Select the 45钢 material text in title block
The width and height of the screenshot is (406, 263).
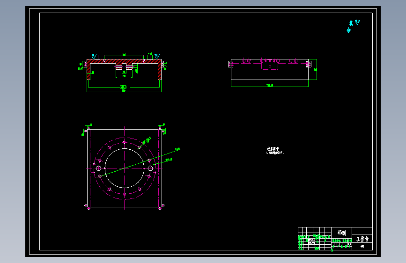pyautogui.click(x=341, y=233)
